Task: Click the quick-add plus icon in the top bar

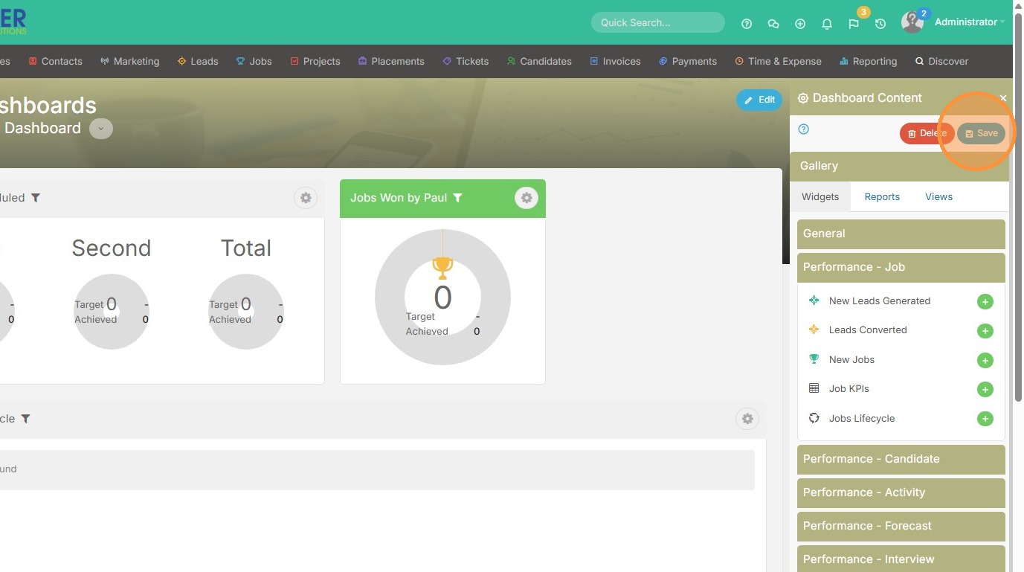Action: [800, 24]
